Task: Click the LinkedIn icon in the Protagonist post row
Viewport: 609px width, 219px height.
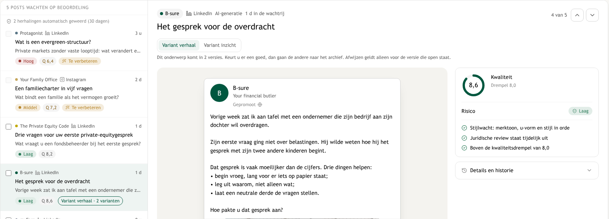Action: tap(47, 33)
